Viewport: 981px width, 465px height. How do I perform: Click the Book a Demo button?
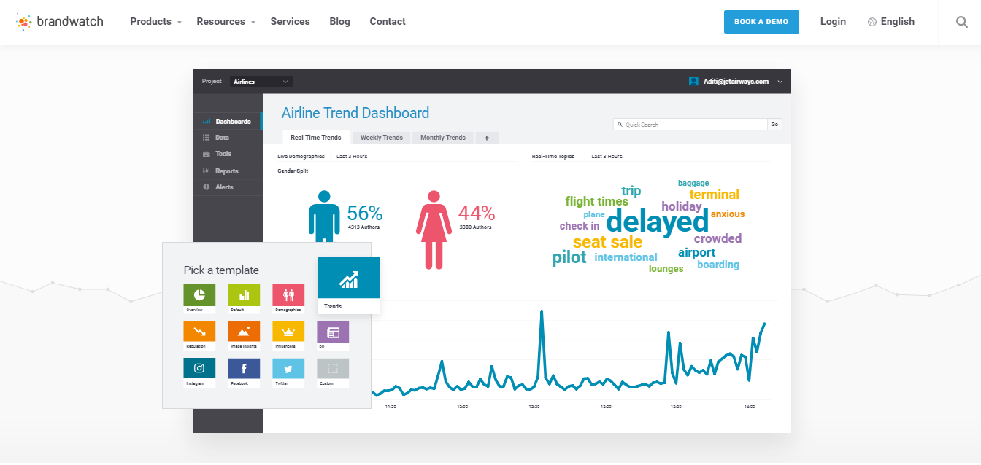coord(761,22)
